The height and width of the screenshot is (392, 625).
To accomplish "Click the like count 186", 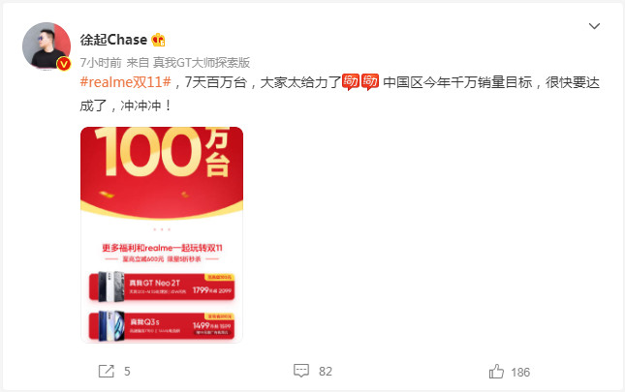I will (x=520, y=373).
